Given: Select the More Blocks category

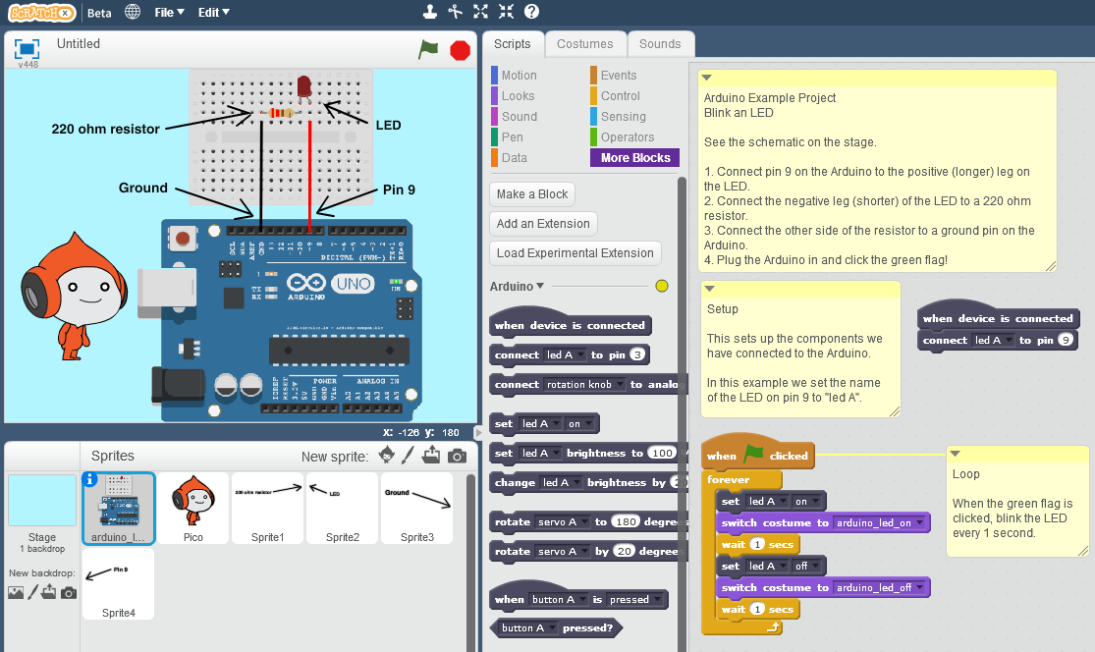Looking at the screenshot, I should tap(634, 158).
